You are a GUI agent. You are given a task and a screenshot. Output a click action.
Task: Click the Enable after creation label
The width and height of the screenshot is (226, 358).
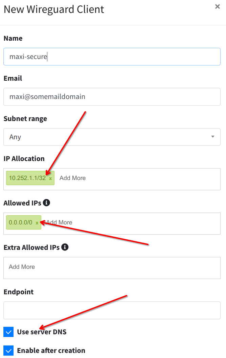51,351
